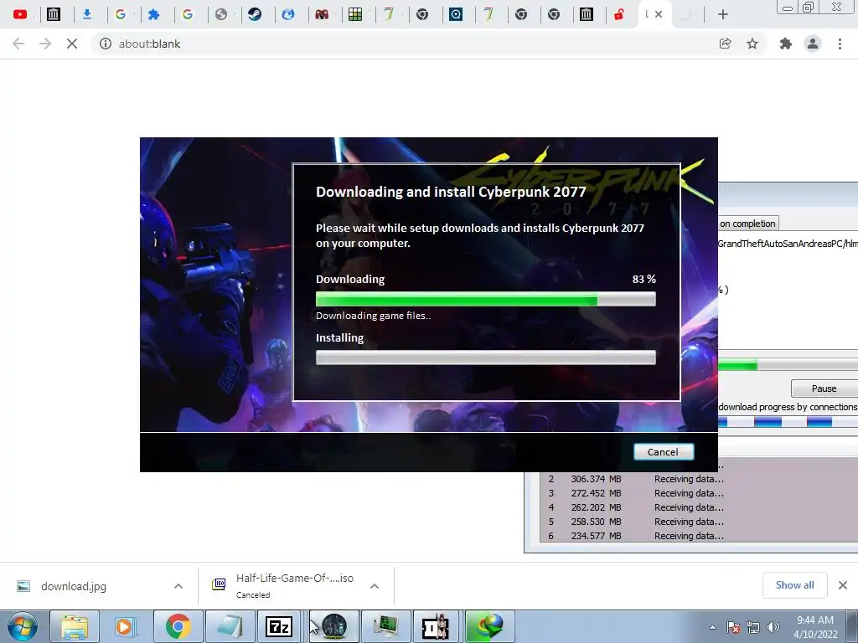Open the 'on completion' tab in download manager
Viewport: 858px width, 643px height.
747,223
